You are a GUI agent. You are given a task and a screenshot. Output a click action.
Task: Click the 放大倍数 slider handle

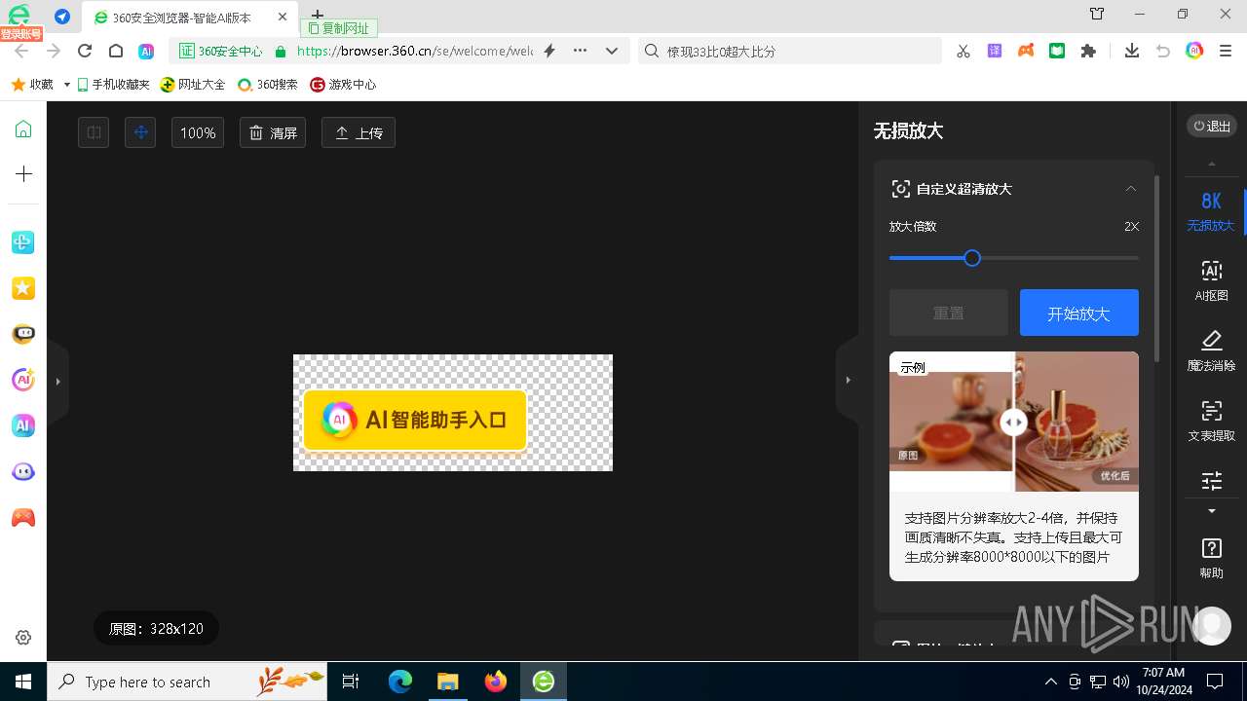coord(972,258)
